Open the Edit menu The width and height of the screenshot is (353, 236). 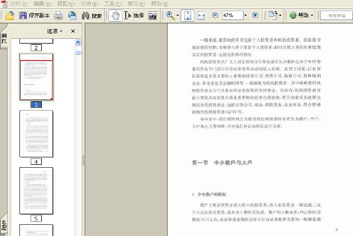tap(42, 4)
